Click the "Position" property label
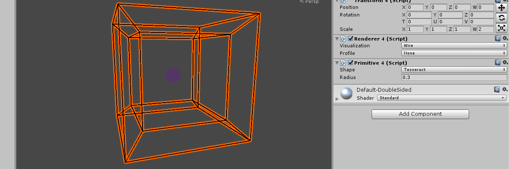Image resolution: width=509 pixels, height=169 pixels. click(x=349, y=7)
